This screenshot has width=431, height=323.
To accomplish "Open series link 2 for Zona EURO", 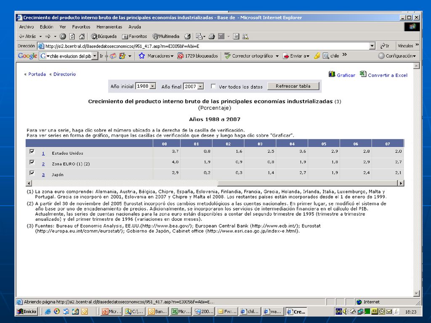I will click(x=43, y=164).
